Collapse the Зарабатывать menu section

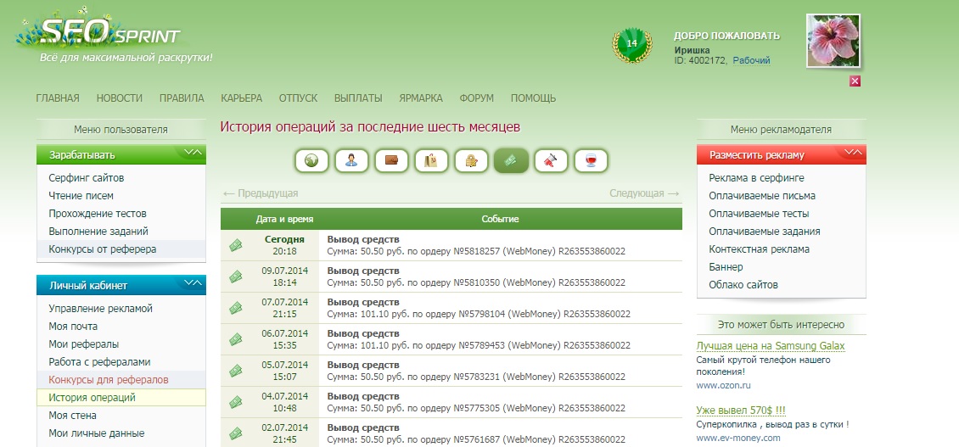click(193, 152)
